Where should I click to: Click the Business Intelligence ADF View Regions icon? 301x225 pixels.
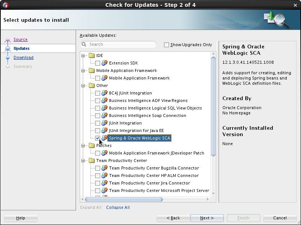click(x=105, y=100)
